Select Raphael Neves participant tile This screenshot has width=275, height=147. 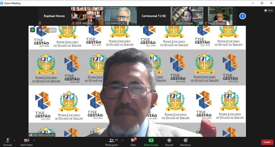[x=54, y=16]
